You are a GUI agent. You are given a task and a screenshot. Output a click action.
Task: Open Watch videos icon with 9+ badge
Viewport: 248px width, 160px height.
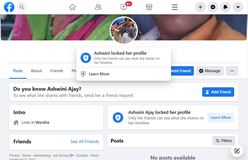124,7
